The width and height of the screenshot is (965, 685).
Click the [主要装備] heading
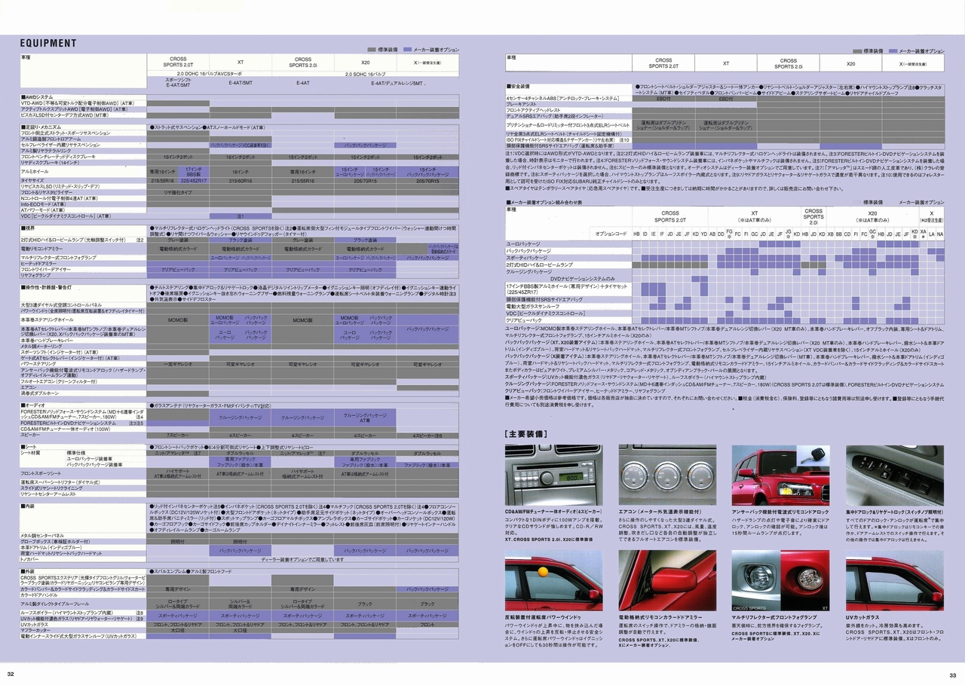click(525, 433)
